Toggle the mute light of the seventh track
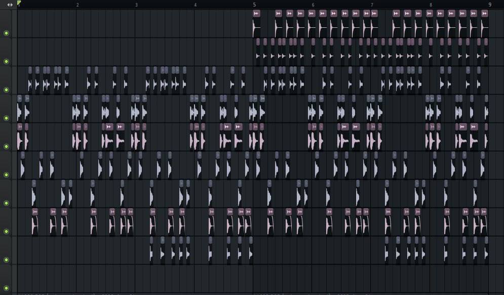The image size is (504, 295). 6,203
